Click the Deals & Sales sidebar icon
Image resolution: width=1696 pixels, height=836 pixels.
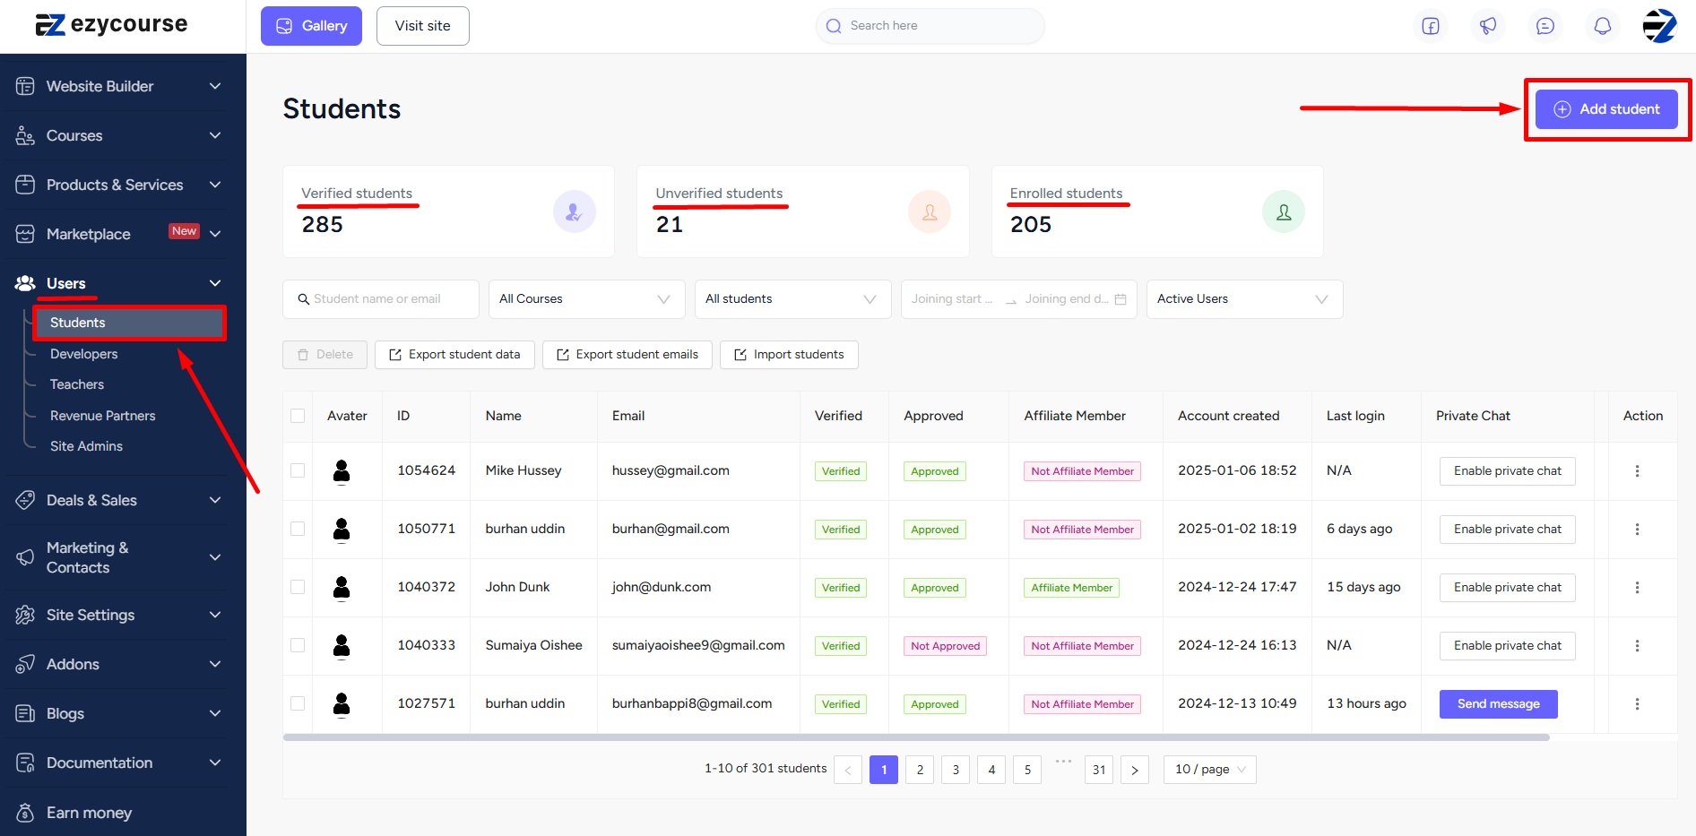pyautogui.click(x=25, y=500)
